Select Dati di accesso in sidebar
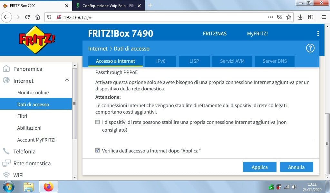 click(36, 104)
